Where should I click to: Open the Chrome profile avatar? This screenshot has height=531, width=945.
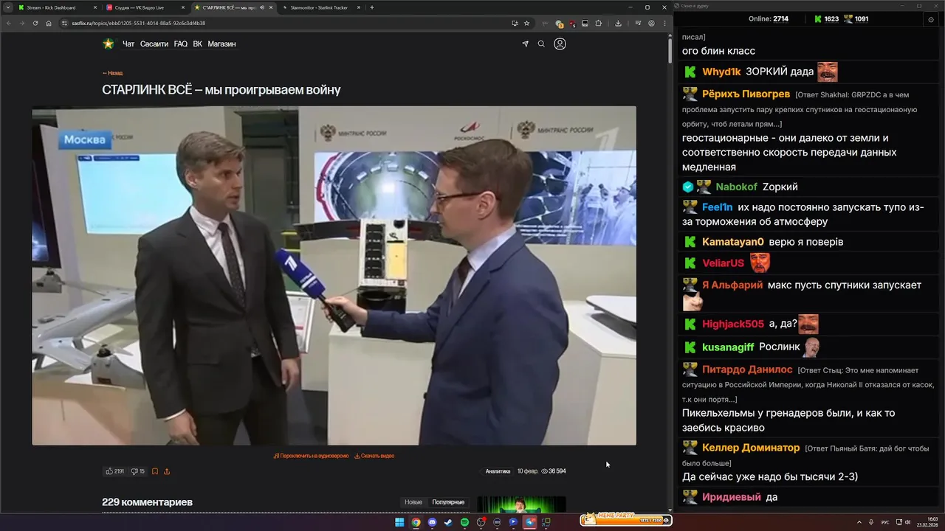(652, 23)
